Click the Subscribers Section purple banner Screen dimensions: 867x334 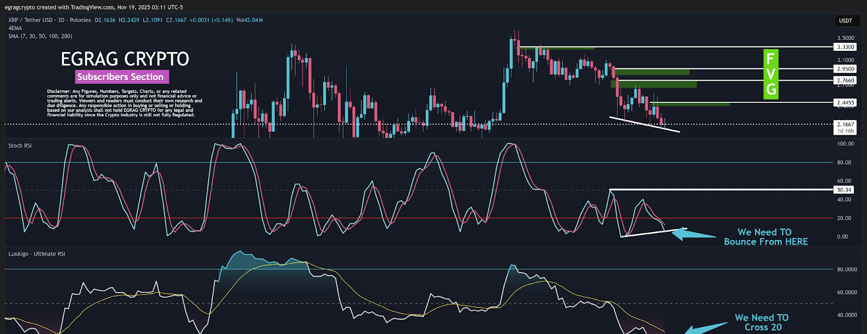122,77
